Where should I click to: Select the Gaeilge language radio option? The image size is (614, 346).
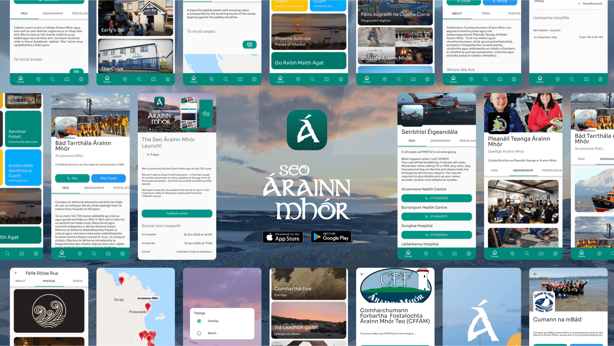click(199, 321)
